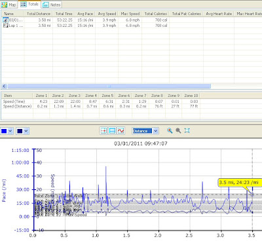The height and width of the screenshot is (241, 262).
Task: Switch to the Notes tab
Action: tap(52, 5)
